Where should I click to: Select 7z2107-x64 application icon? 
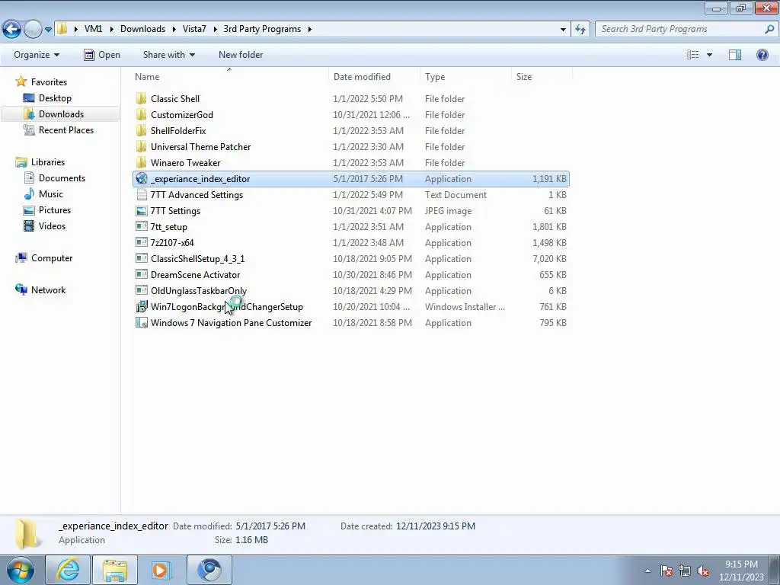pyautogui.click(x=142, y=242)
